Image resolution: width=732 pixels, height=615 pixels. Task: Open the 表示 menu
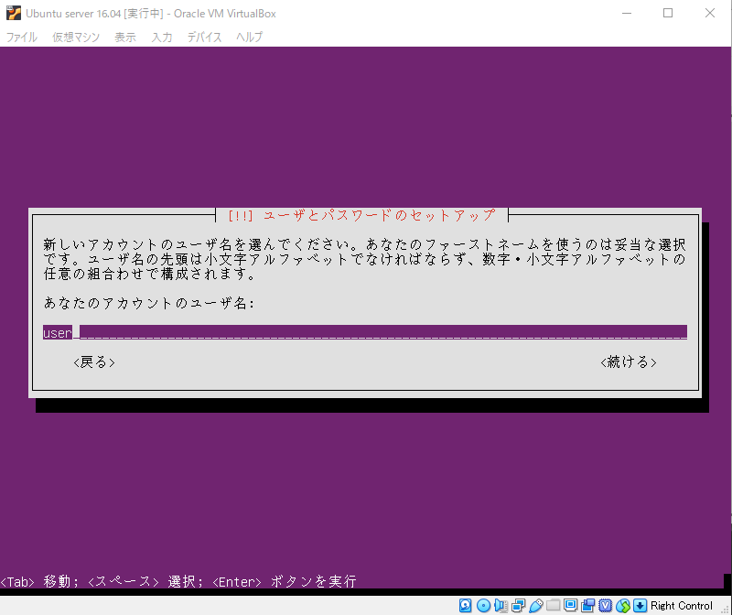point(125,37)
